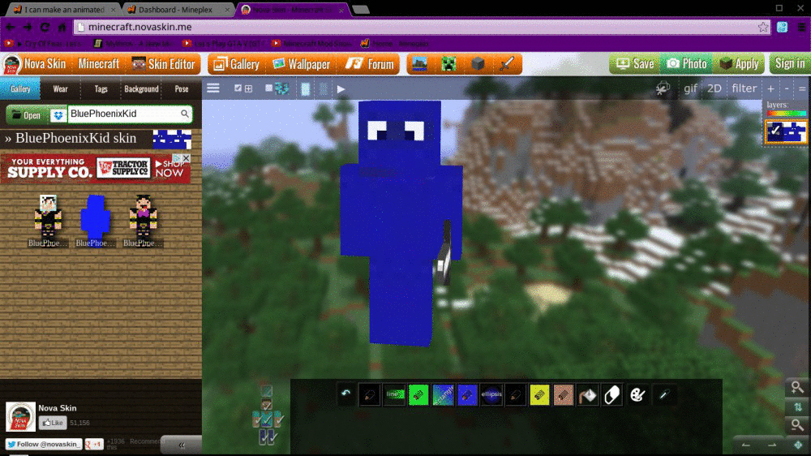Open the color palette tool
Image resolution: width=811 pixels, height=456 pixels.
[x=637, y=394]
